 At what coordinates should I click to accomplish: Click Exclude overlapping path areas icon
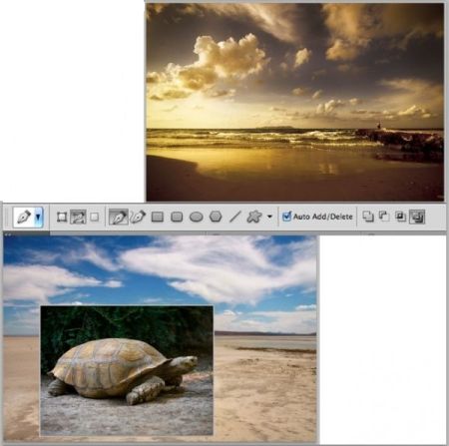(x=417, y=217)
